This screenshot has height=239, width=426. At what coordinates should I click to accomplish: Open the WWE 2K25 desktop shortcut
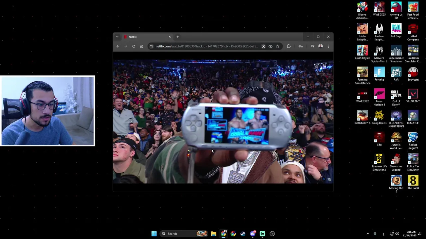[379, 9]
